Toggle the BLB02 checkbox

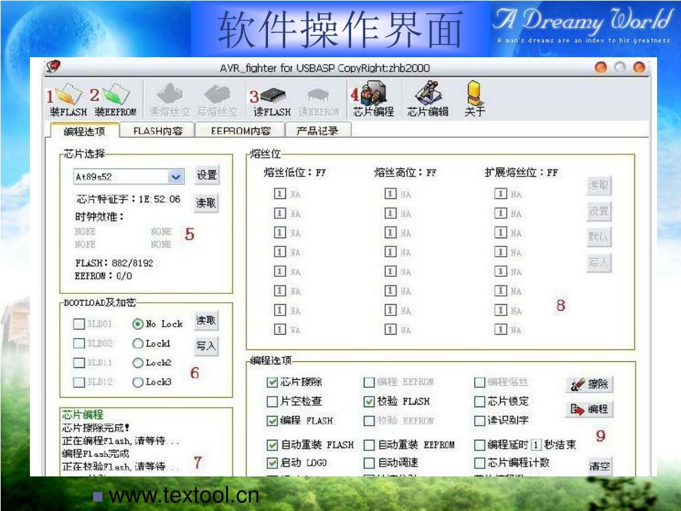[x=79, y=343]
